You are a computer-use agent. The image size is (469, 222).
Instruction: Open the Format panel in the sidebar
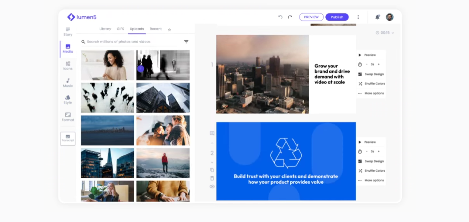(x=67, y=117)
